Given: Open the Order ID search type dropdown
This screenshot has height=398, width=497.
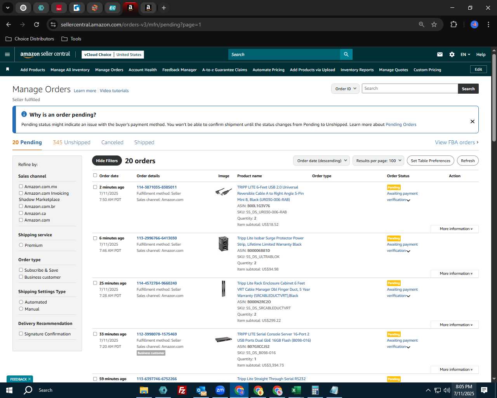Looking at the screenshot, I should (x=345, y=89).
